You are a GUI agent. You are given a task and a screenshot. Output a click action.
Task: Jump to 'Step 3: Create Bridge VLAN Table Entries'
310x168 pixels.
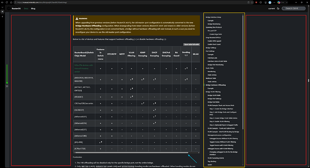(x=223, y=118)
